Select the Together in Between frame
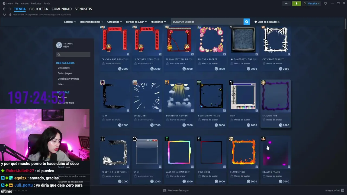This screenshot has width=347, height=195. point(114,152)
